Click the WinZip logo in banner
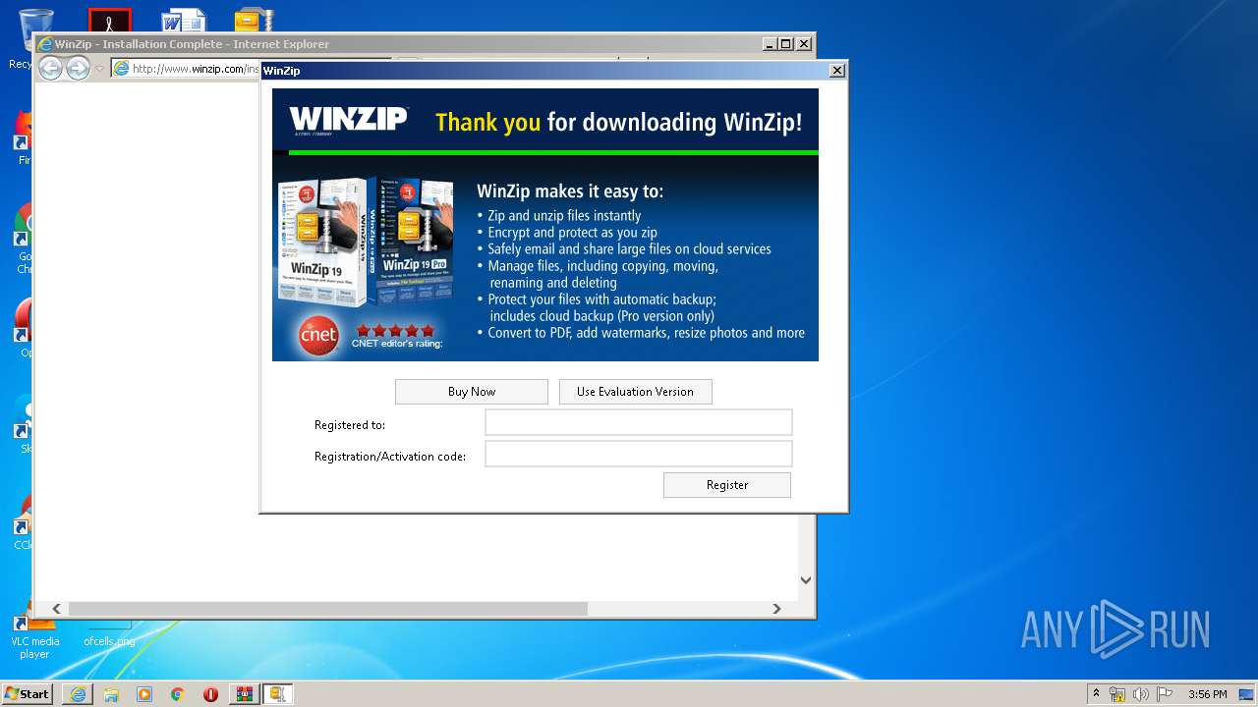The height and width of the screenshot is (707, 1258). point(348,121)
